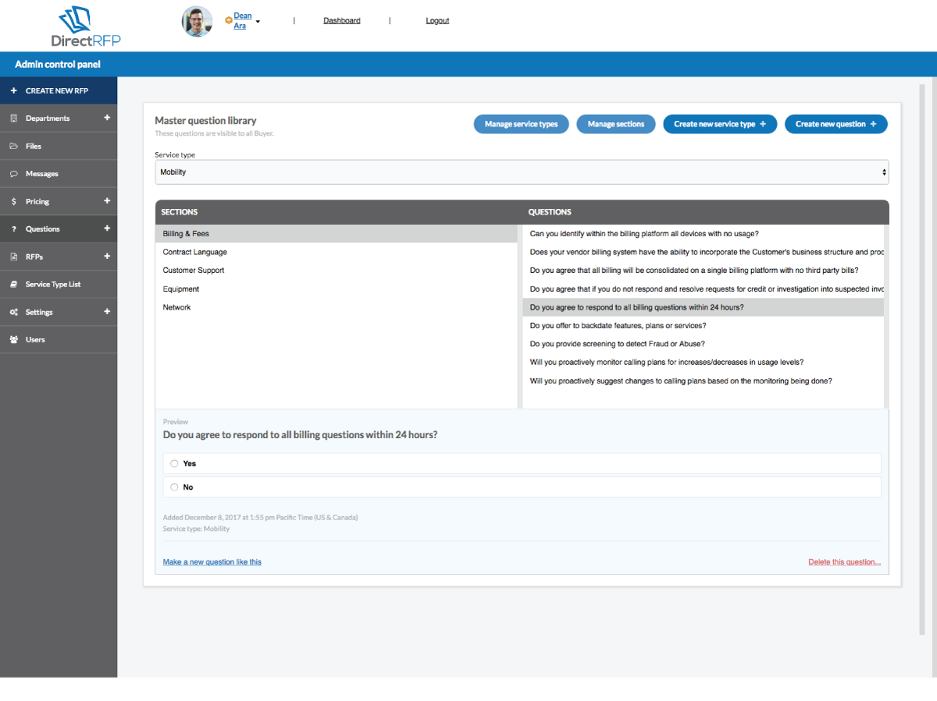The image size is (937, 701).
Task: Click Make a new question like this link
Action: point(212,561)
